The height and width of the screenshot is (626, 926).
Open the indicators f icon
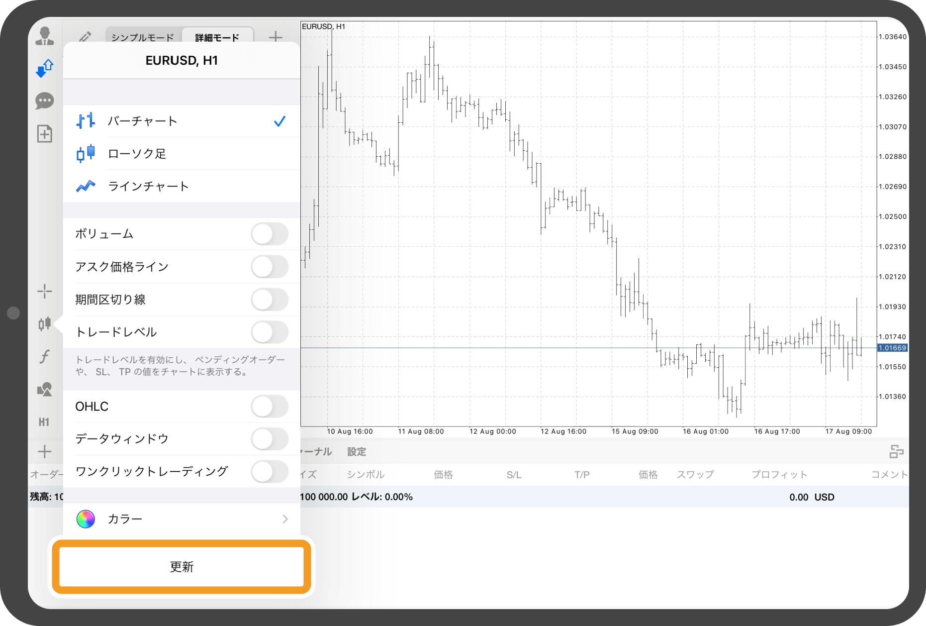click(x=45, y=356)
